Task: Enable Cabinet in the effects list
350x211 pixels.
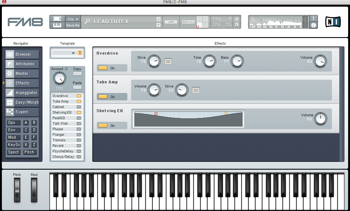Action: coord(79,107)
